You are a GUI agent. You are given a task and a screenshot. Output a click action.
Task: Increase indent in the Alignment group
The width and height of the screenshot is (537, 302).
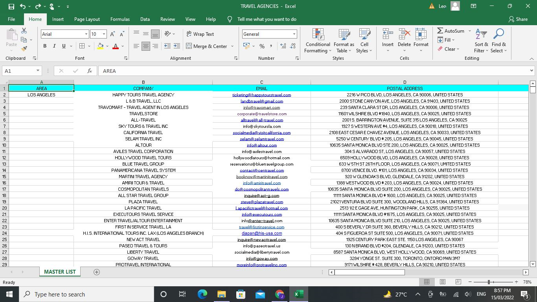click(x=177, y=46)
